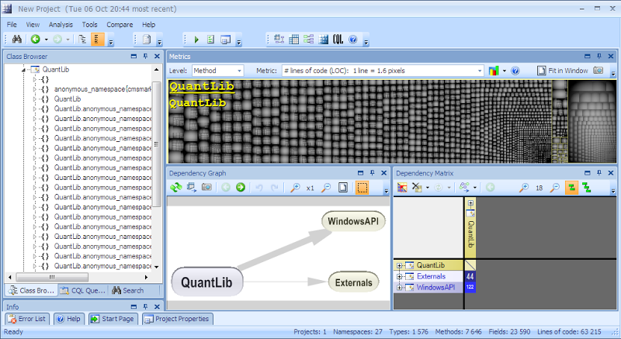Screen dimensions: 621x339
Task: Take a snapshot of the Dependency Graph
Action: click(206, 187)
